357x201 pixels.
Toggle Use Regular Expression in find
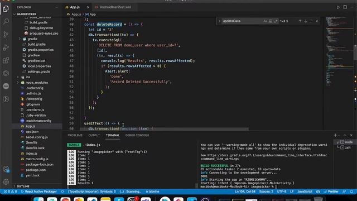pyautogui.click(x=276, y=21)
